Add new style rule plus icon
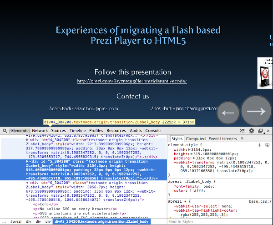273x225 pixels. 259,145
